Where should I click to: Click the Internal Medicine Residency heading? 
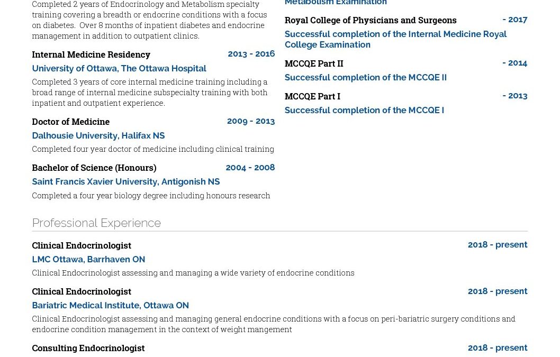(x=91, y=54)
